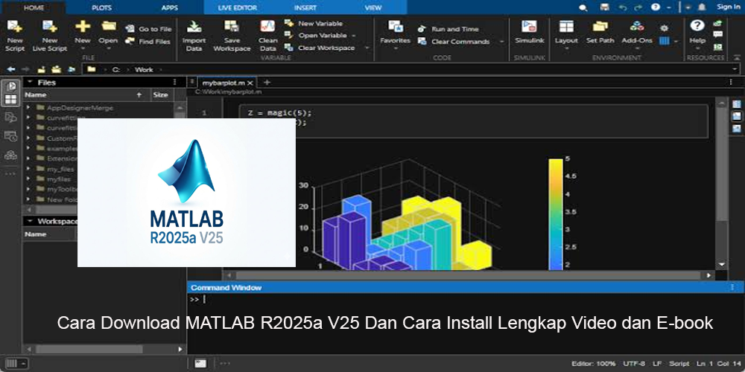Click Sign In

click(728, 7)
